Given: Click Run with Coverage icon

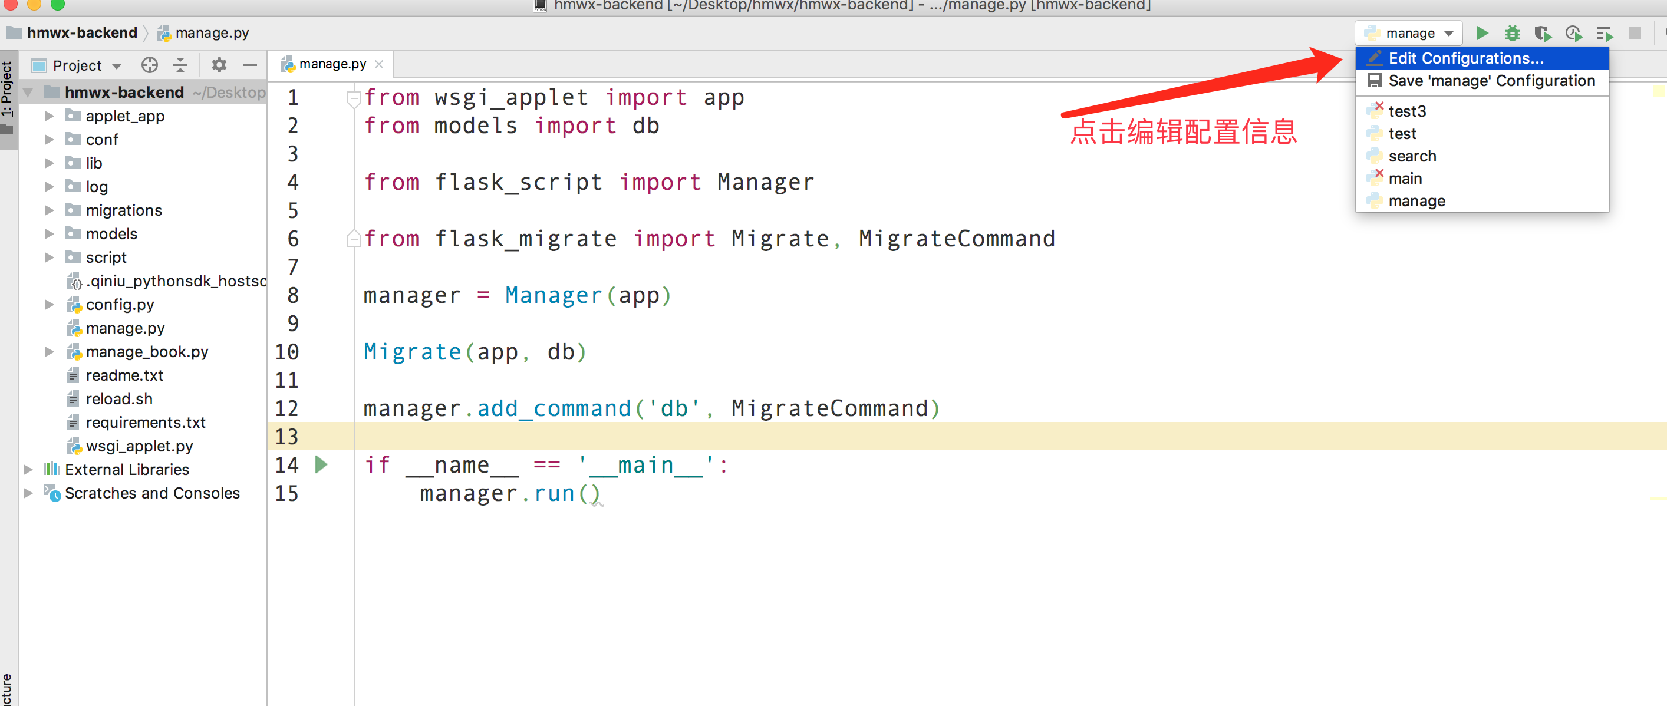Looking at the screenshot, I should click(1543, 33).
